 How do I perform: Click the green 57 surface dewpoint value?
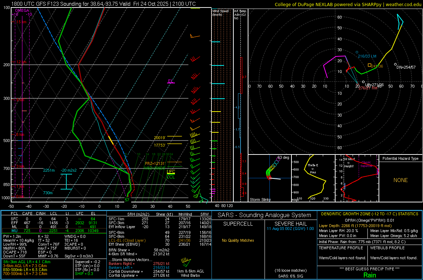127,200
